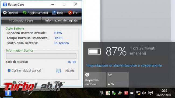Click Esci to exit BatteryCare
175x98 pixels.
pos(73,13)
